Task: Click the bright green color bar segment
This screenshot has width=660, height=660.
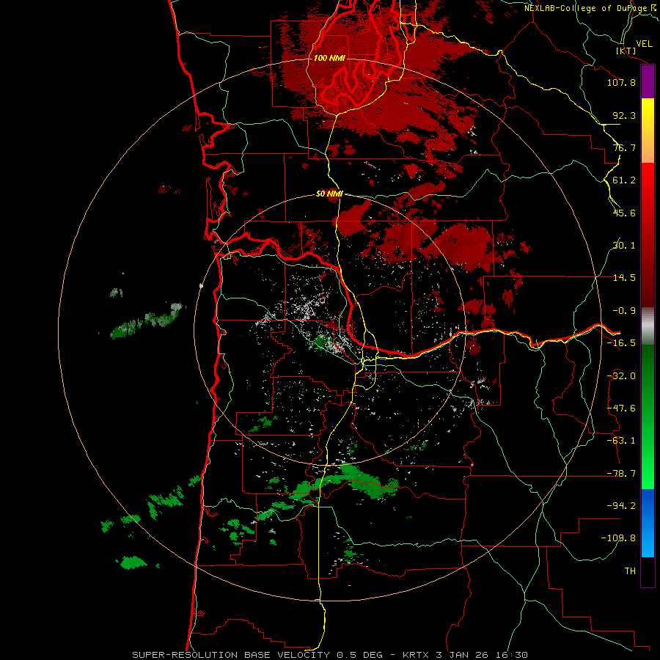Action: click(x=648, y=417)
